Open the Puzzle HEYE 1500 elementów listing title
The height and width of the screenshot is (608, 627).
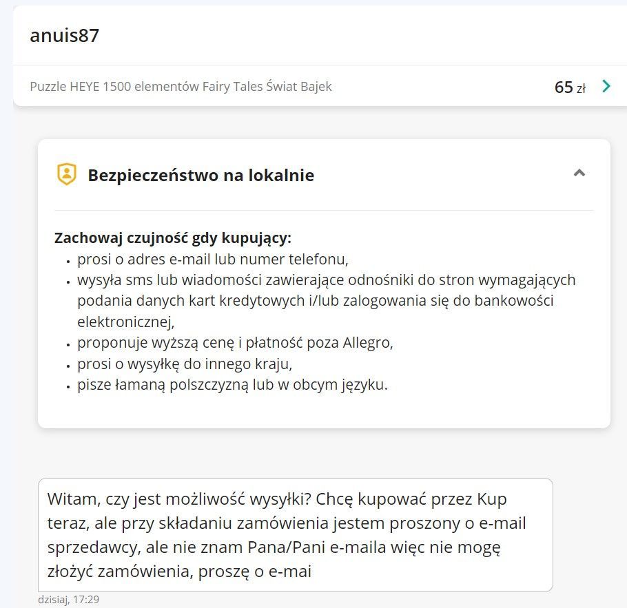[x=181, y=86]
